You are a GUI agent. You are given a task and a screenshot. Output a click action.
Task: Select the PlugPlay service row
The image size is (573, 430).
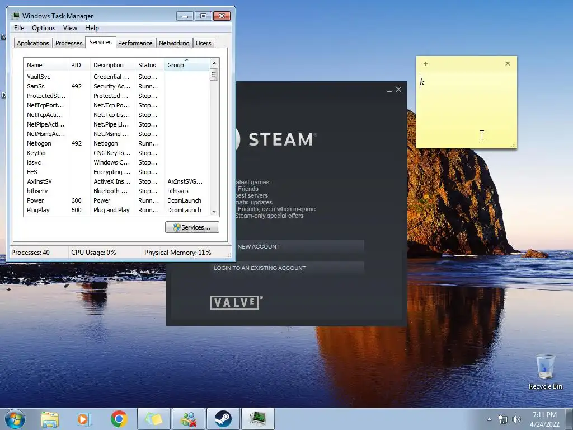tap(116, 210)
